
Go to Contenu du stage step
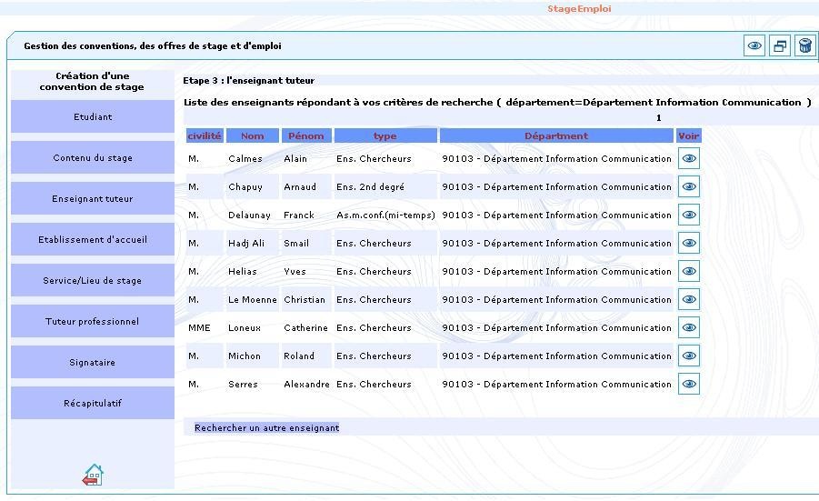click(x=93, y=157)
